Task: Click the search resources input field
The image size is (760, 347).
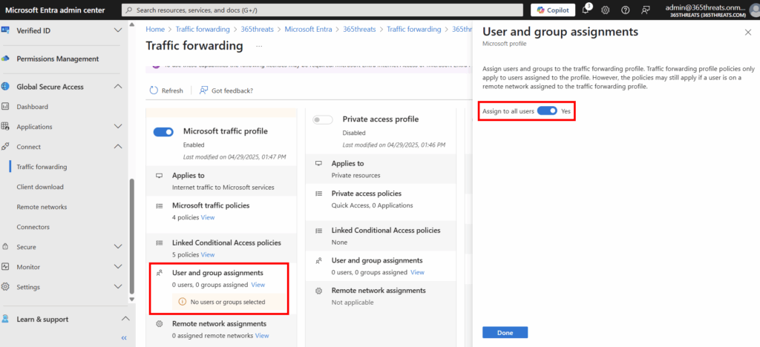Action: coord(322,10)
